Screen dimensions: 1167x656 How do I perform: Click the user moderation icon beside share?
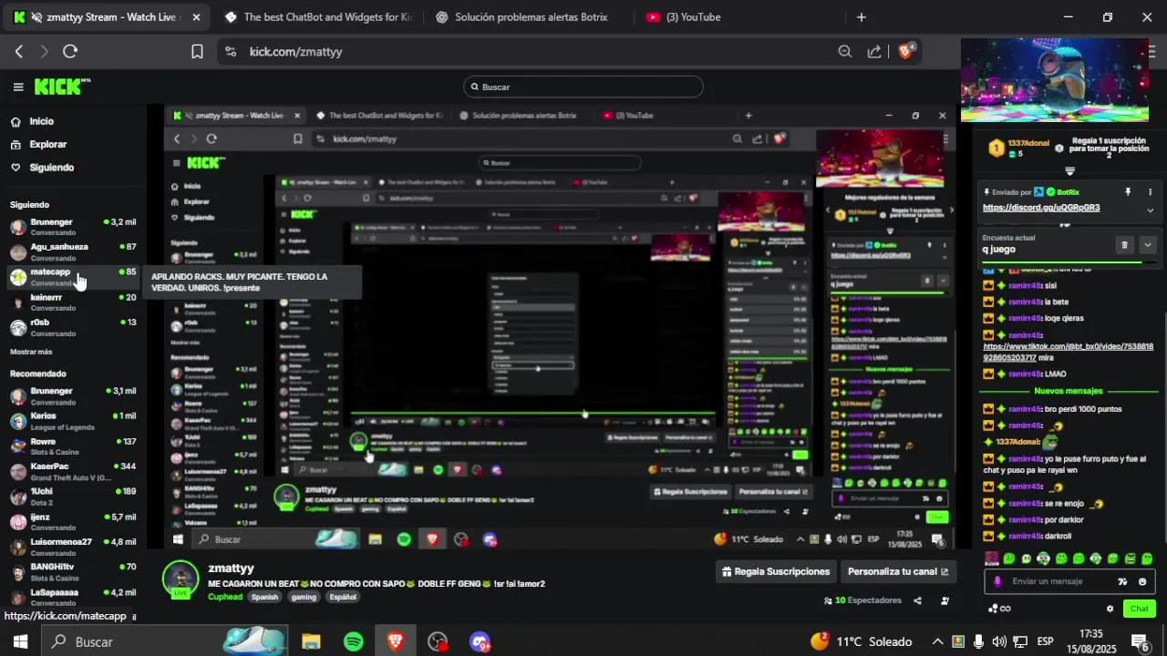click(945, 600)
